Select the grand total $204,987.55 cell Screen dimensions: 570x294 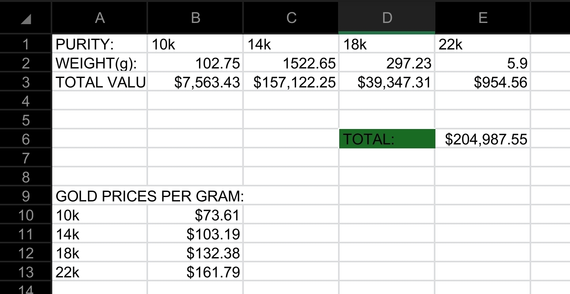[483, 139]
